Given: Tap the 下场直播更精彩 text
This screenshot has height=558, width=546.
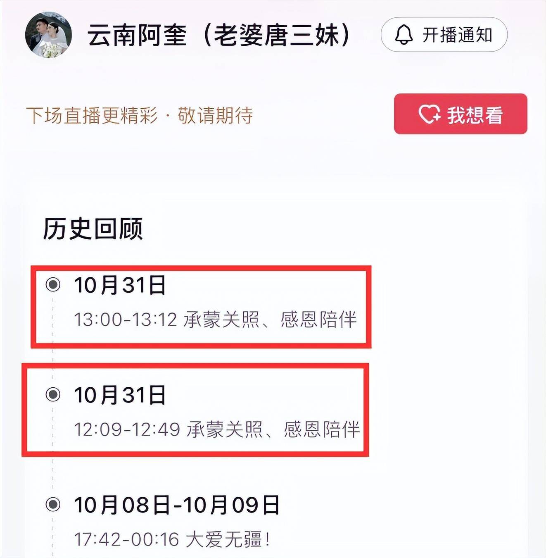Looking at the screenshot, I should point(92,115).
